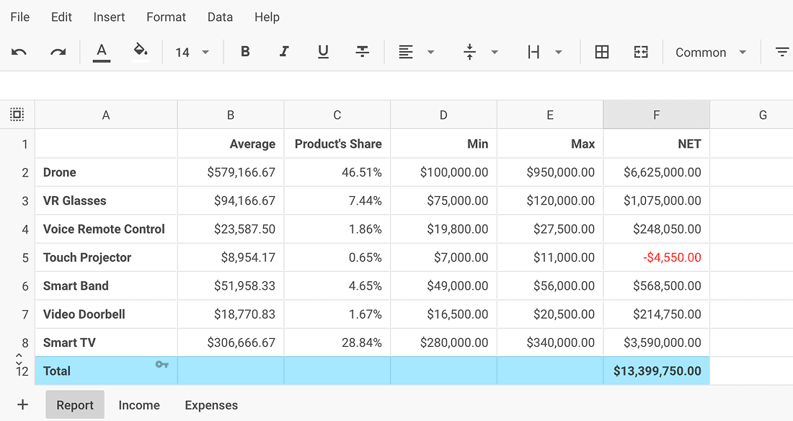
Task: Click the select-all cells corner icon
Action: 17,115
